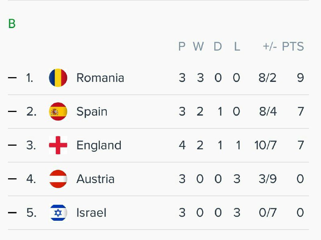Image resolution: width=321 pixels, height=240 pixels.
Task: Click the Spain flag icon
Action: 58,112
